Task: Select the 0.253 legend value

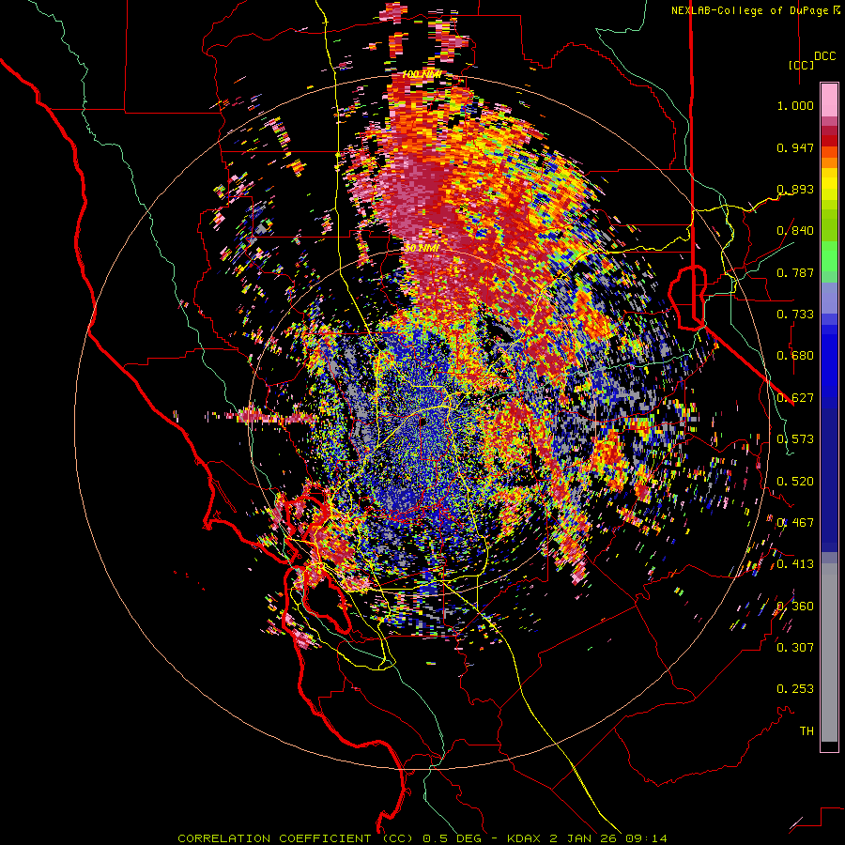Action: [795, 689]
